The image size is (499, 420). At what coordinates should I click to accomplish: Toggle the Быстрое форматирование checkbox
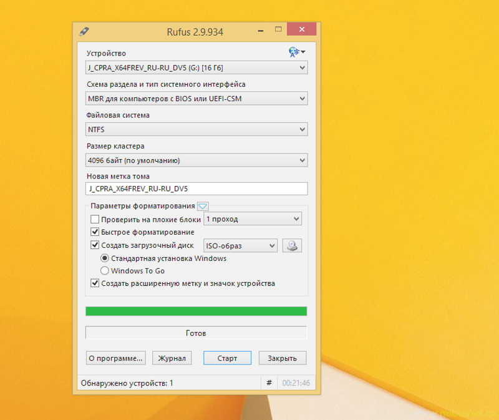click(95, 232)
